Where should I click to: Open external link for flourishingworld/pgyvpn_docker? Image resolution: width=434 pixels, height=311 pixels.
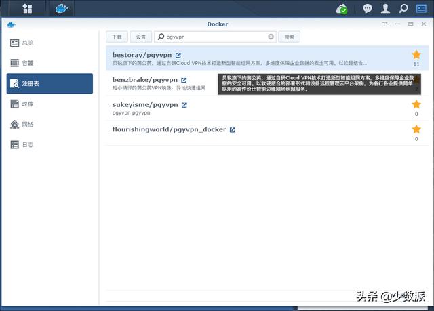click(232, 130)
